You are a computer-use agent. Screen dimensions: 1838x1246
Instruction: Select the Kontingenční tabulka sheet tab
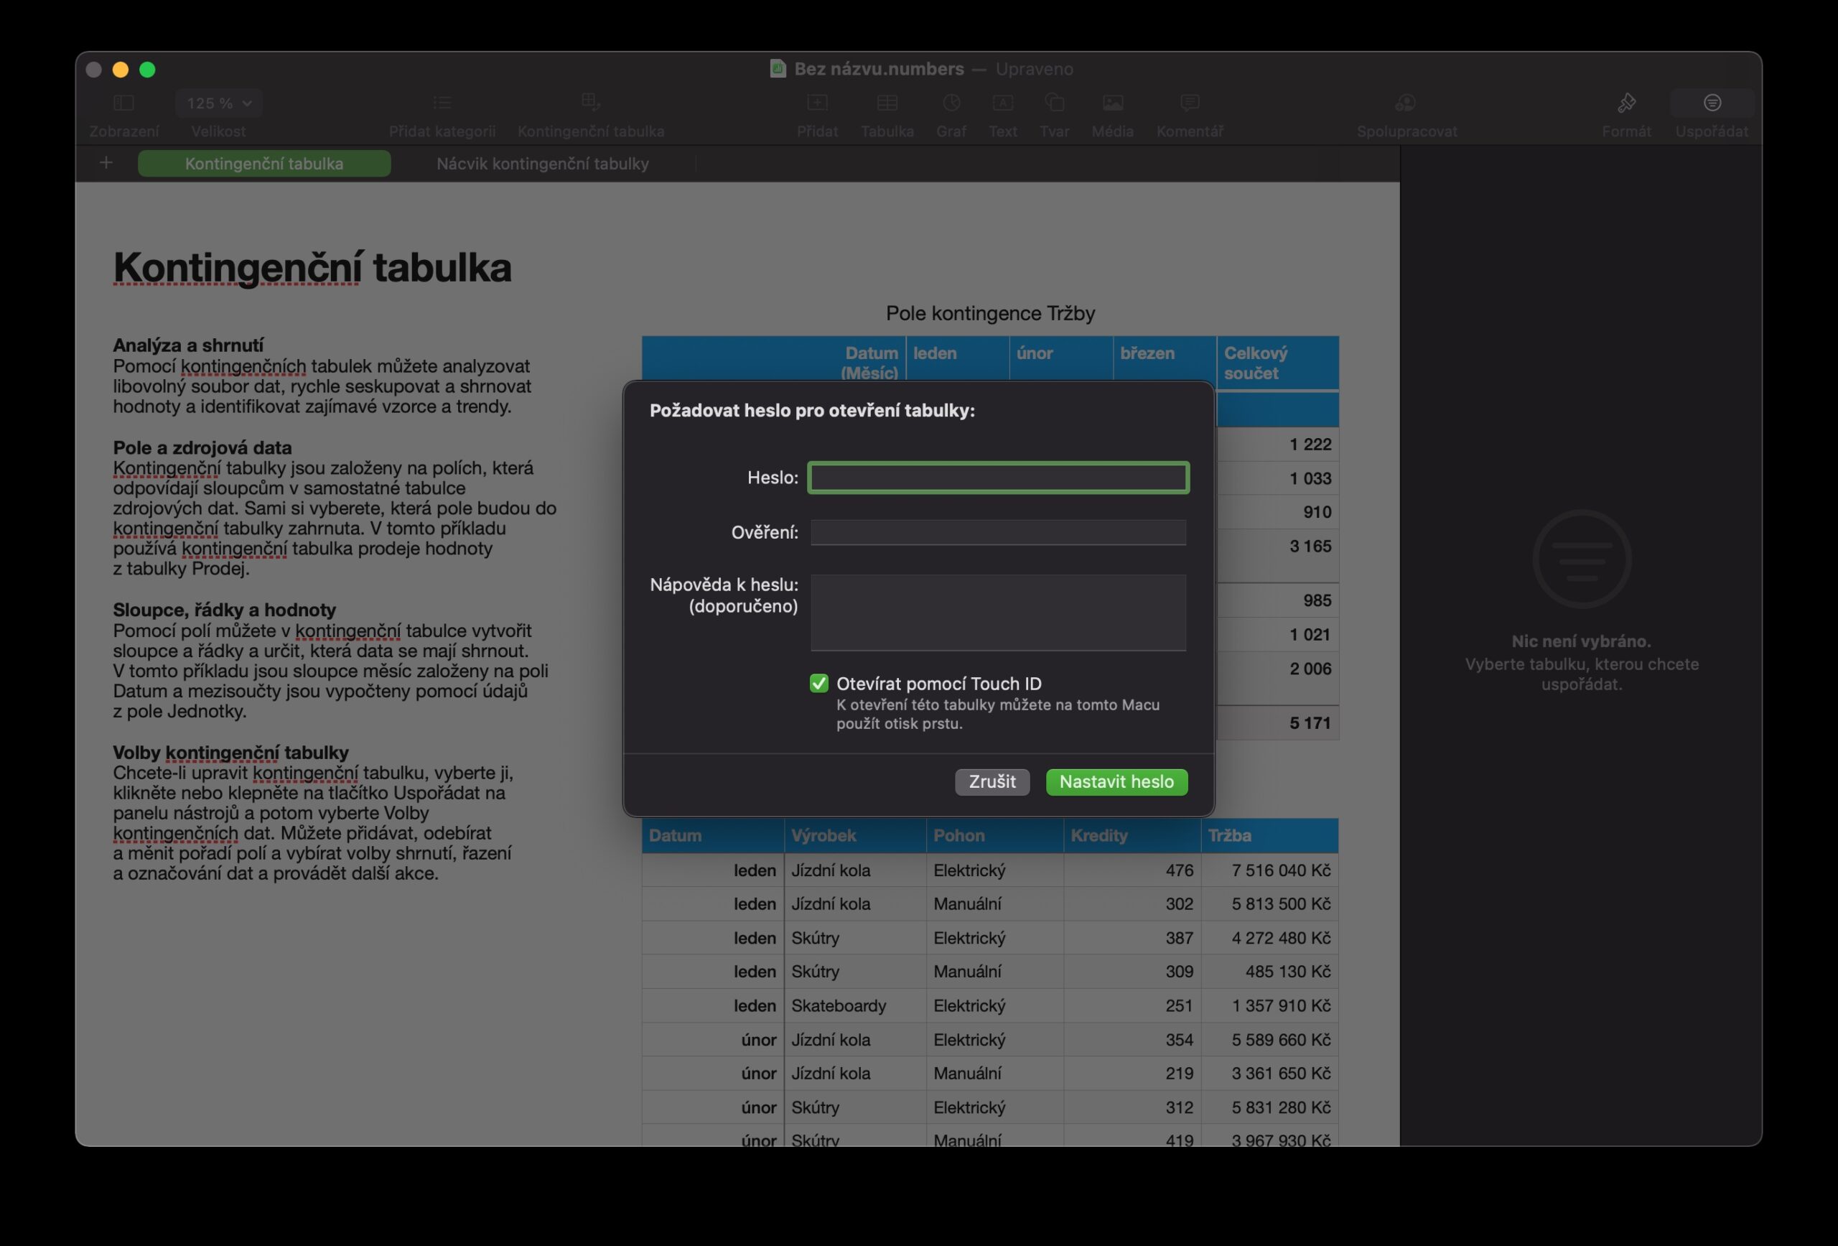click(264, 164)
